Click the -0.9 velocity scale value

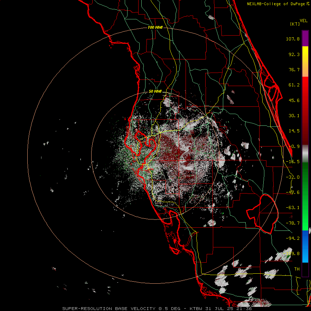coord(294,147)
